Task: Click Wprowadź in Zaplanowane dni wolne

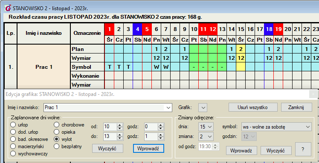Action: [x=148, y=149]
